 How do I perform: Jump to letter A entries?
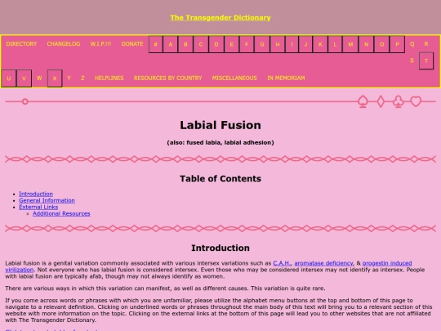pos(170,44)
